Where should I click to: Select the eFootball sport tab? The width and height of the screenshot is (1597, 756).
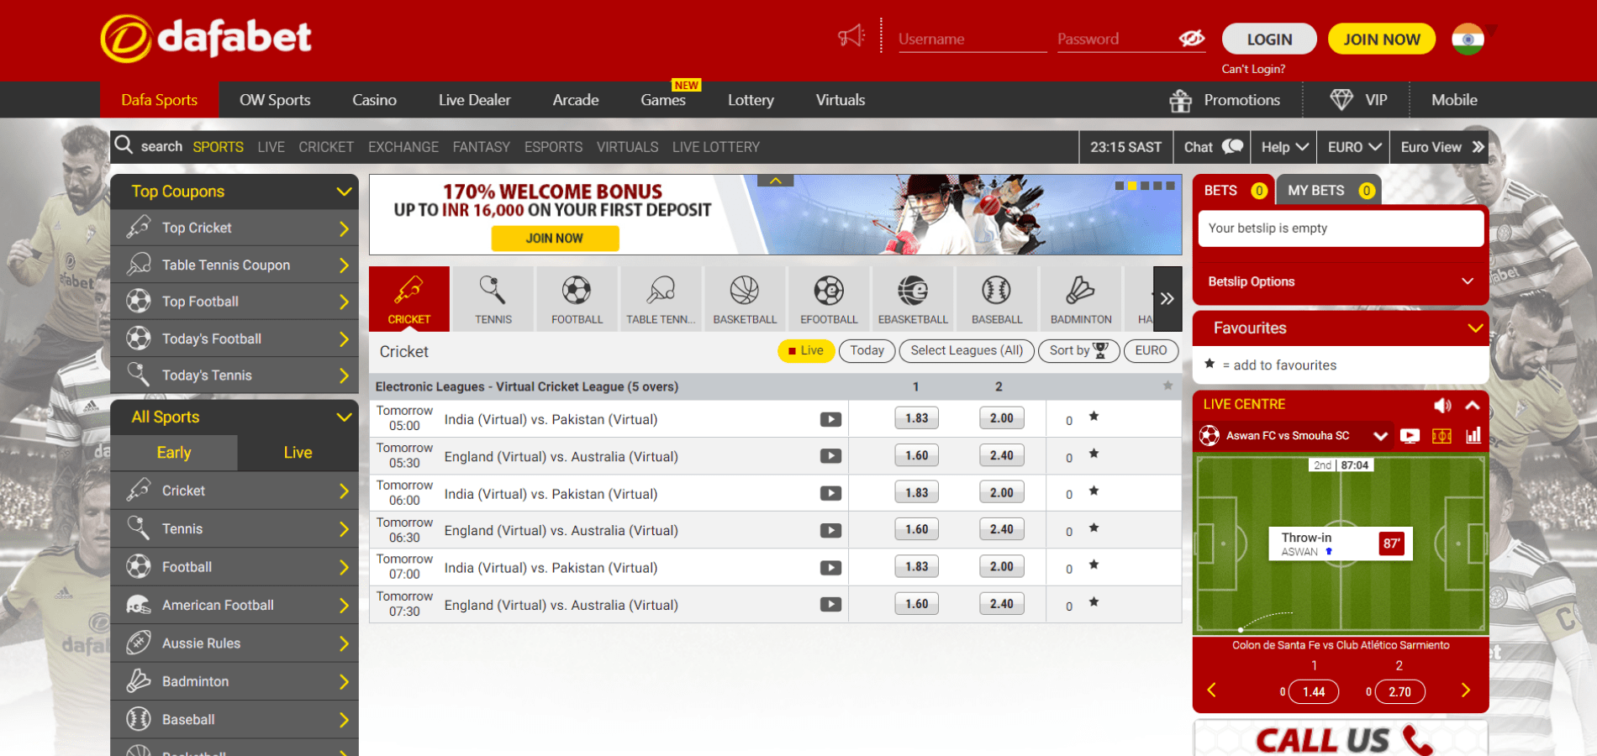830,298
